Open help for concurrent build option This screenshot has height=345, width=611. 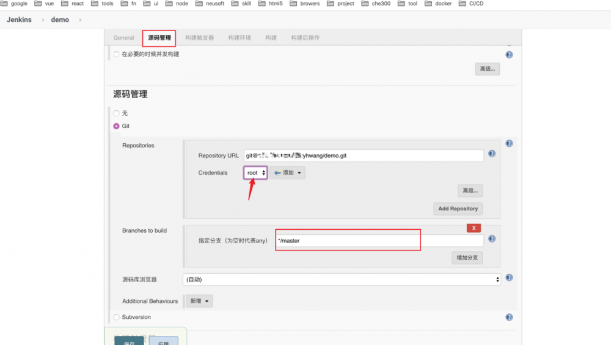[x=509, y=54]
